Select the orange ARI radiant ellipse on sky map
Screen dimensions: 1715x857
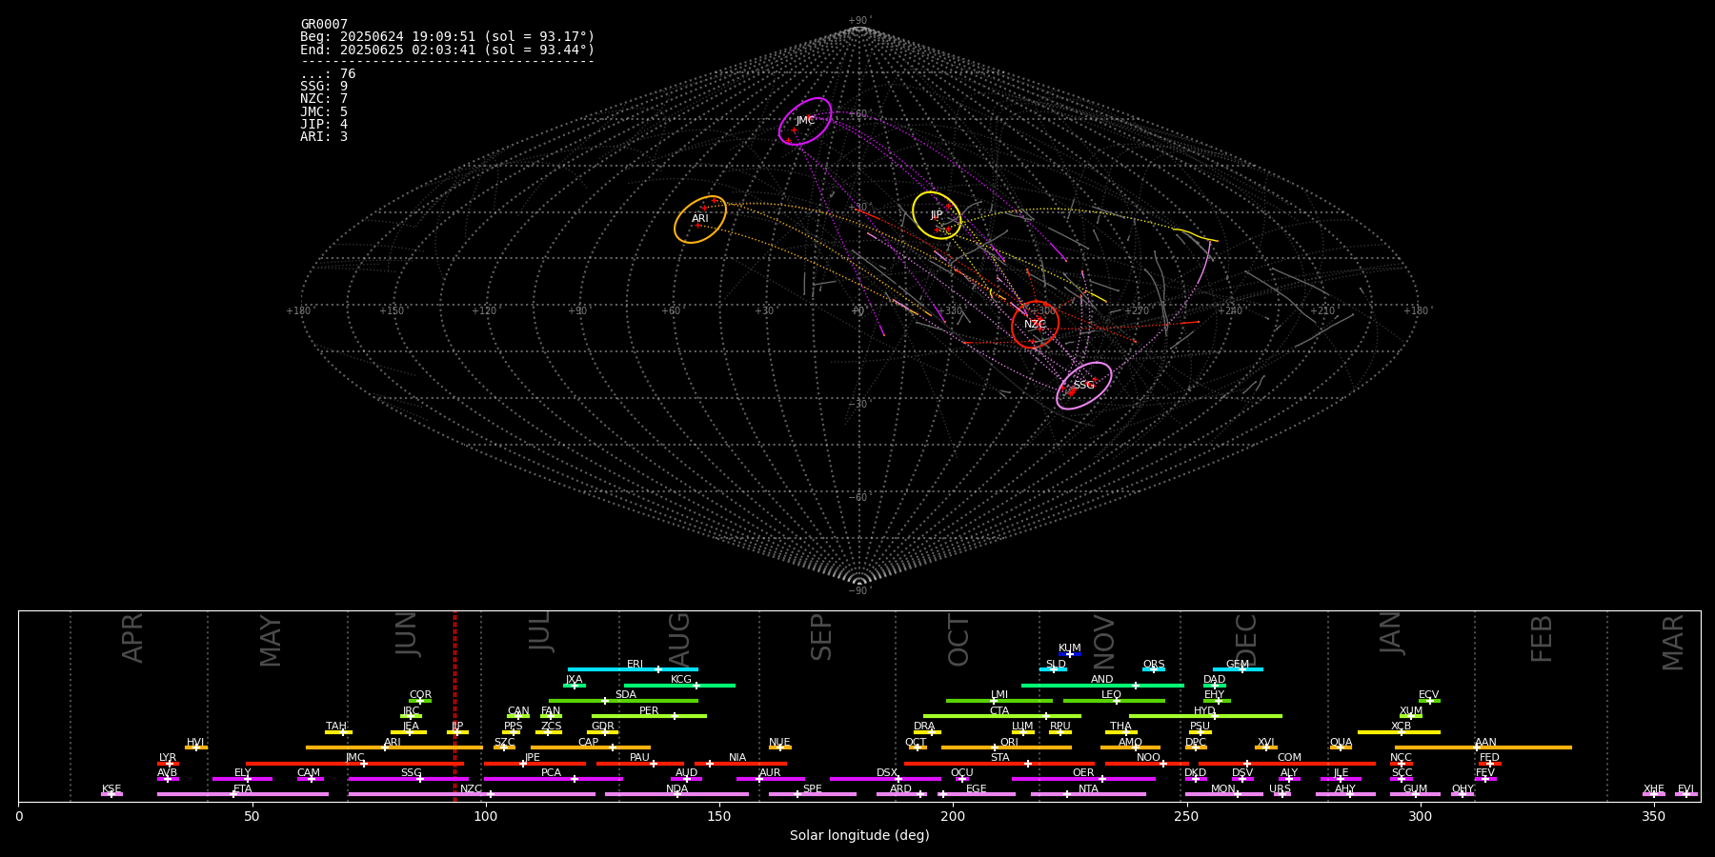point(700,219)
